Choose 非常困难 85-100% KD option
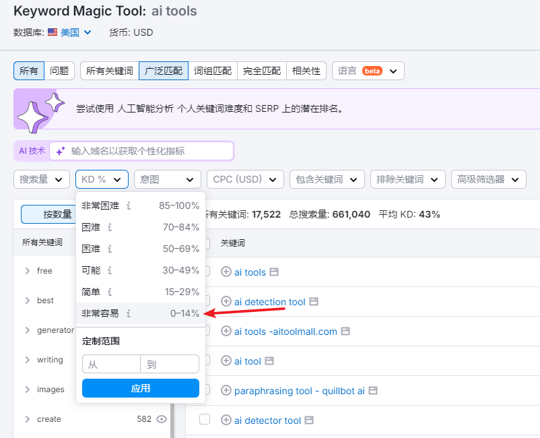This screenshot has height=438, width=540. (x=141, y=206)
